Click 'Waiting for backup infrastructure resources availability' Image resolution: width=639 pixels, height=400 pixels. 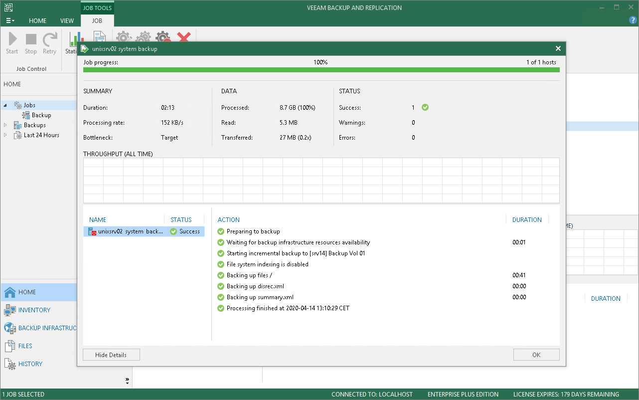point(299,242)
